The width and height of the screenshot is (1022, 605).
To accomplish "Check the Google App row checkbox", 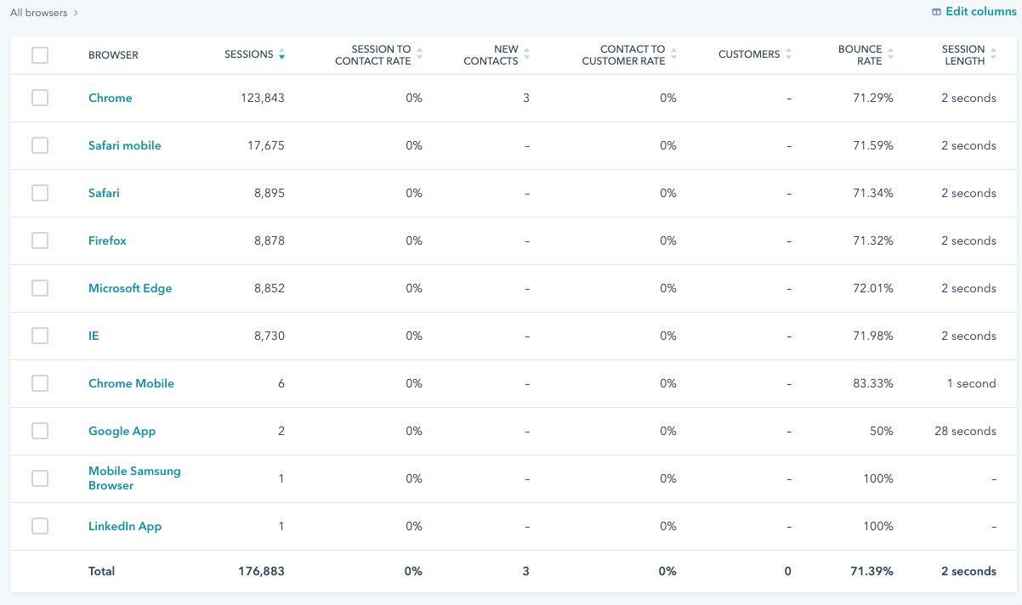I will coord(40,430).
